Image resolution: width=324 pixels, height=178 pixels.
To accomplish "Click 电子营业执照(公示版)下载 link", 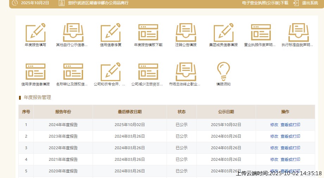I will point(265,3).
